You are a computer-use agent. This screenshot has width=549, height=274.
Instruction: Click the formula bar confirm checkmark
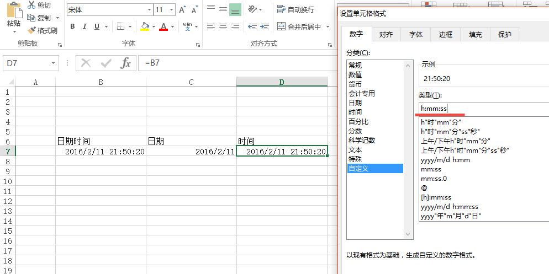(x=105, y=63)
